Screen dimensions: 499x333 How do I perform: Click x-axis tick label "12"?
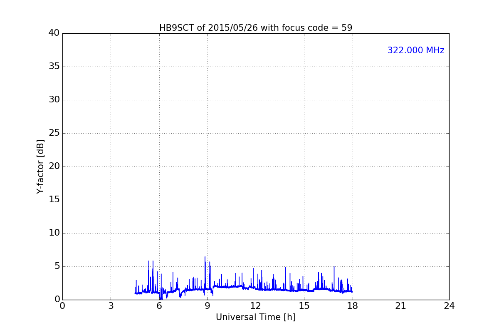click(x=256, y=306)
